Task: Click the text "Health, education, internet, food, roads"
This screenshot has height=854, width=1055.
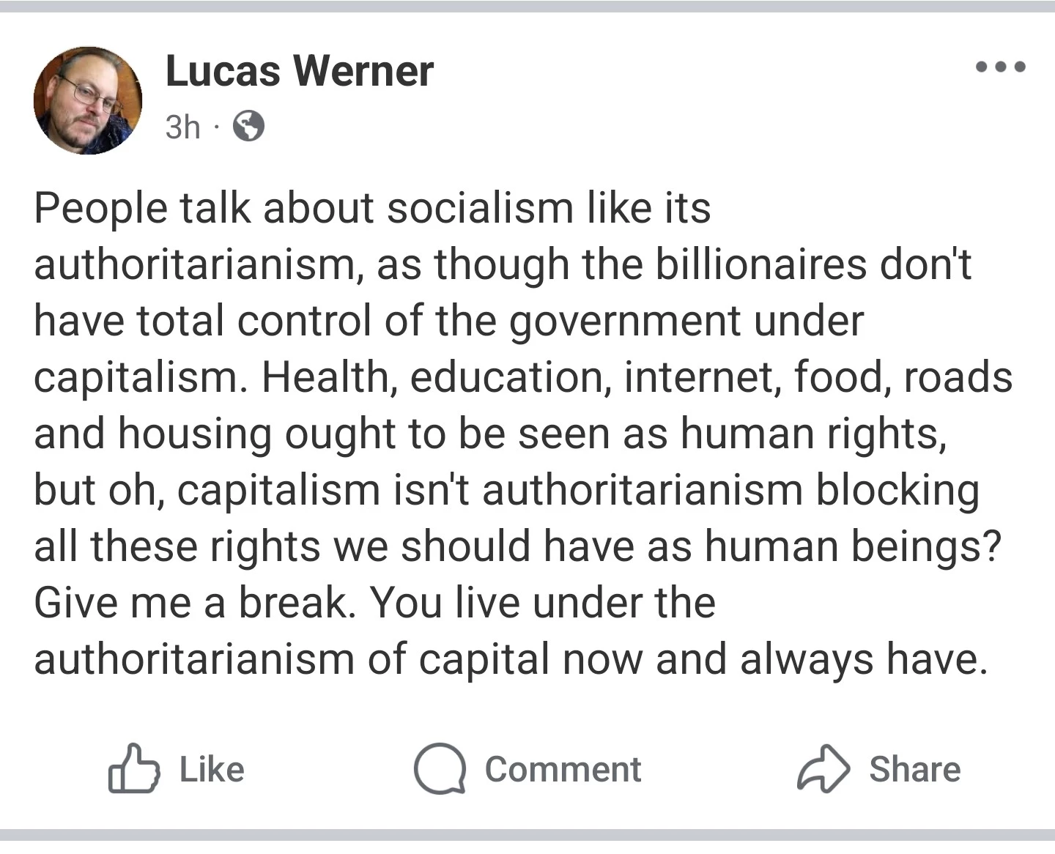Action: click(637, 377)
